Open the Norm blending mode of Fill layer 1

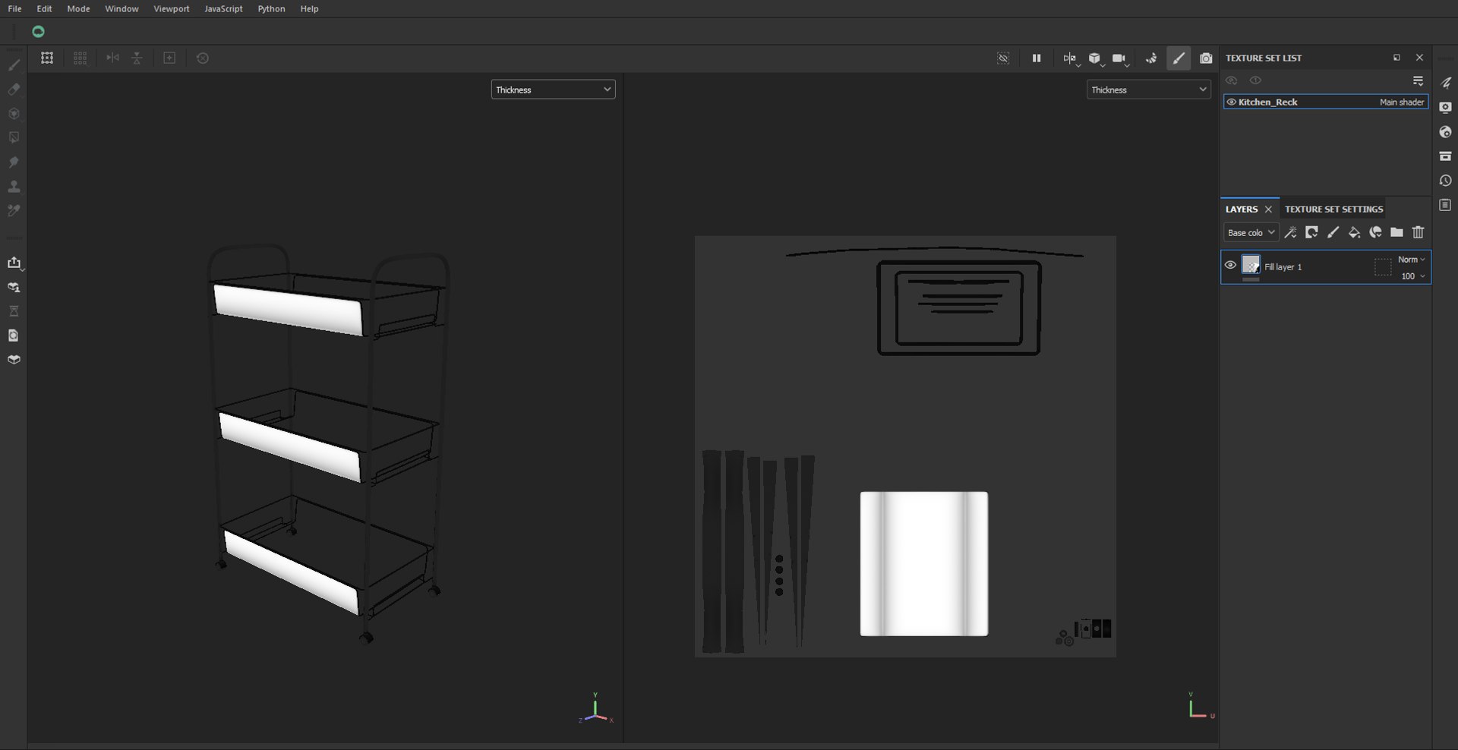[x=1411, y=260]
